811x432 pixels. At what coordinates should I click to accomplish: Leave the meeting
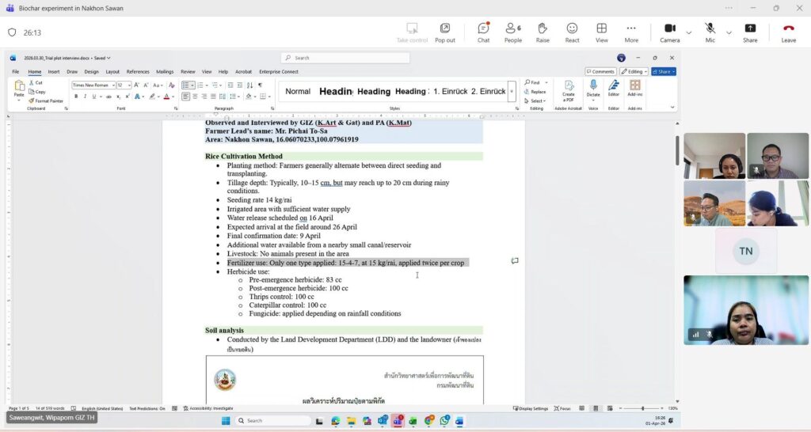point(789,32)
